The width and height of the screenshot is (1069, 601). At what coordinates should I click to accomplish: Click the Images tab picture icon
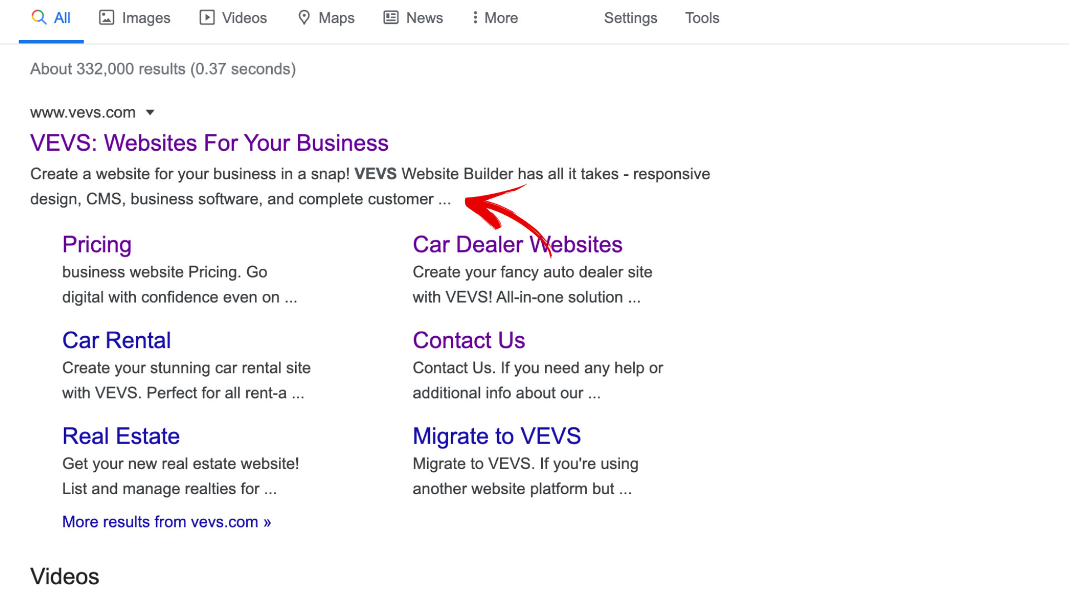point(106,17)
